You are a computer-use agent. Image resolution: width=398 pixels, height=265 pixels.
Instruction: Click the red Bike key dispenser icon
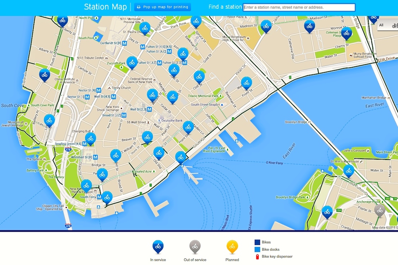pyautogui.click(x=257, y=257)
